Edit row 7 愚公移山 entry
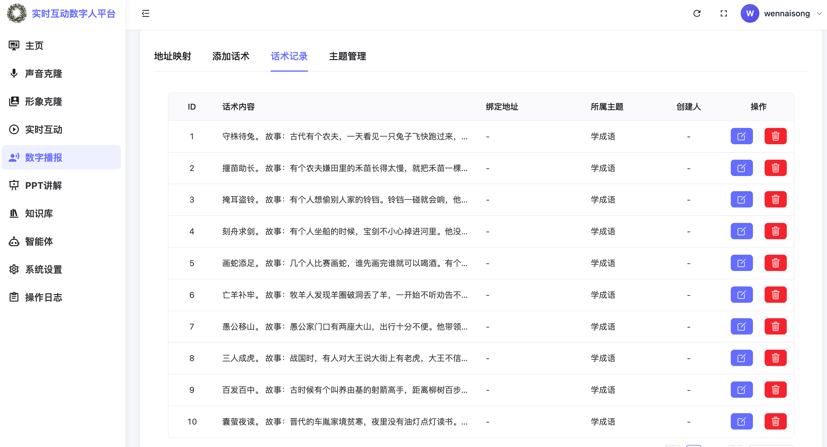 click(742, 326)
